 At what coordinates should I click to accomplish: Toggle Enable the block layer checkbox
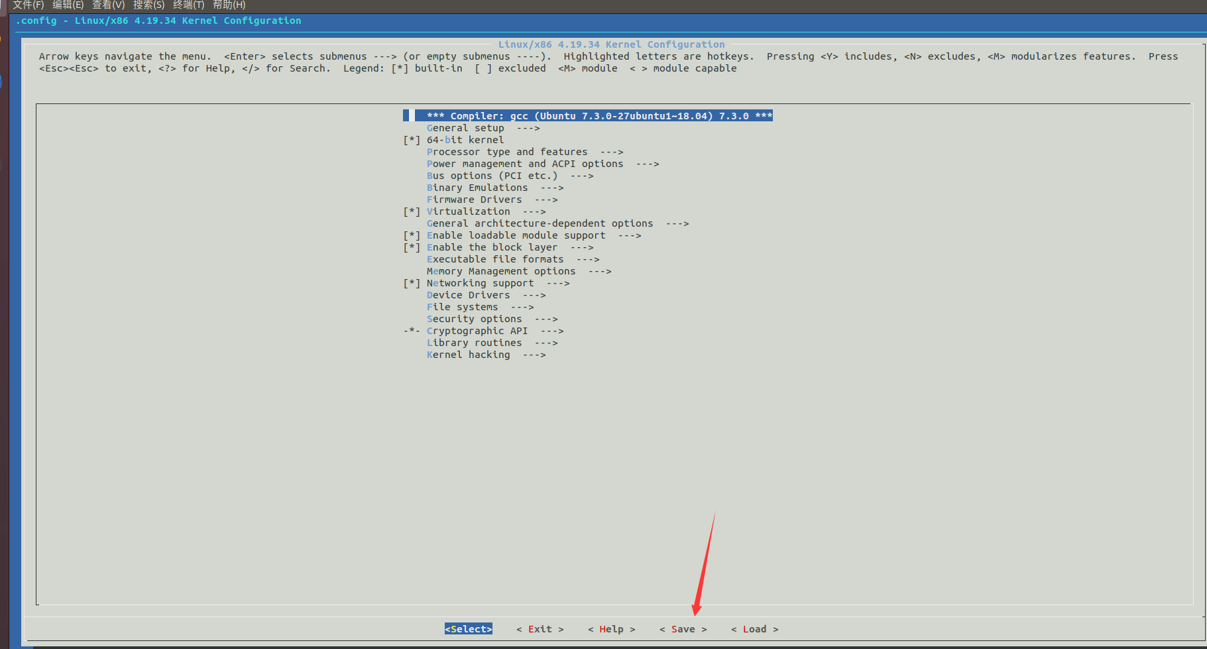click(412, 247)
